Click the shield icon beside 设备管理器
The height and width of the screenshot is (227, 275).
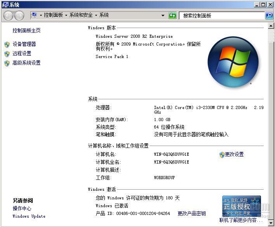click(x=7, y=45)
